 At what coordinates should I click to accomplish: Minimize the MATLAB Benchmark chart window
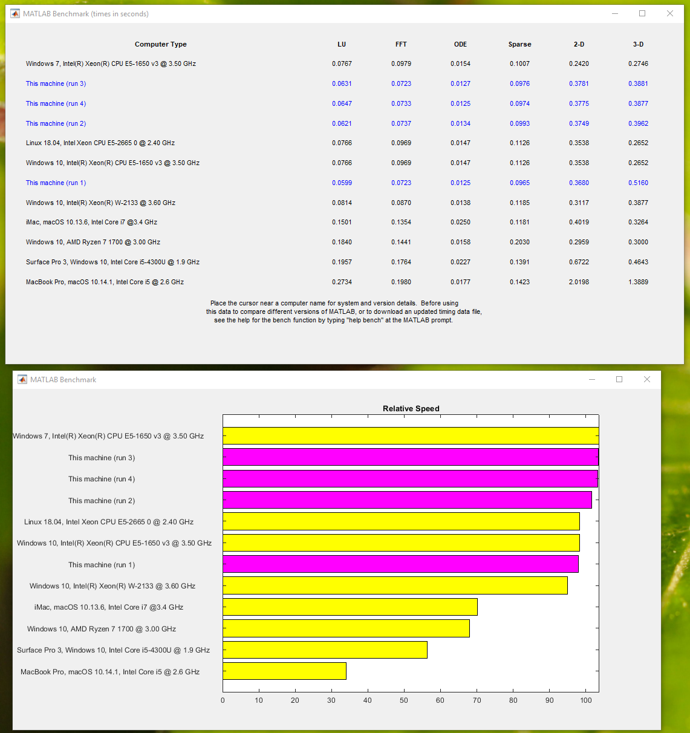(x=592, y=379)
